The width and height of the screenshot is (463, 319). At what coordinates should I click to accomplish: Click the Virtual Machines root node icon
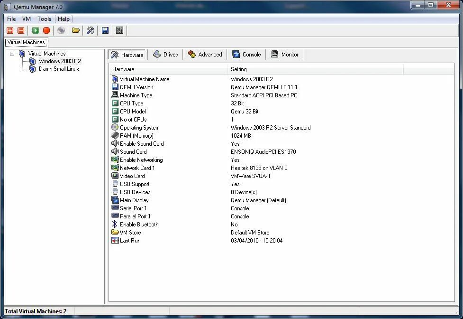tap(22, 54)
